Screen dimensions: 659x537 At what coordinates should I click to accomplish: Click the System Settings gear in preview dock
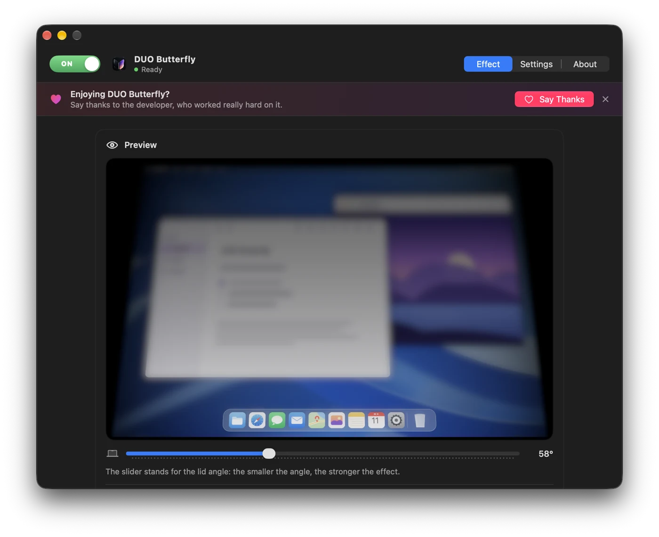click(396, 420)
